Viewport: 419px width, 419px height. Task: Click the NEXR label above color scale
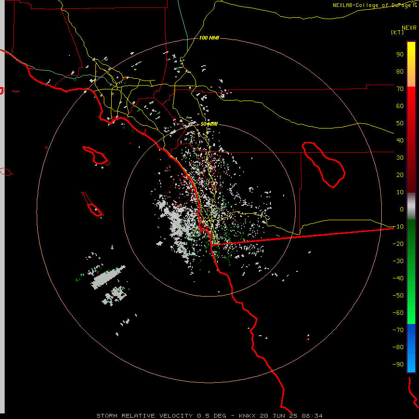click(409, 28)
